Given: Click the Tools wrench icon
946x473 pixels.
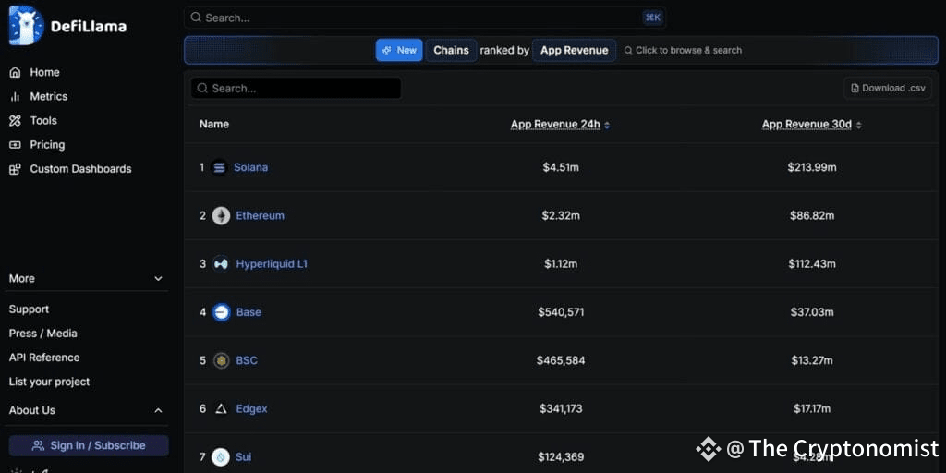Looking at the screenshot, I should click(x=15, y=121).
